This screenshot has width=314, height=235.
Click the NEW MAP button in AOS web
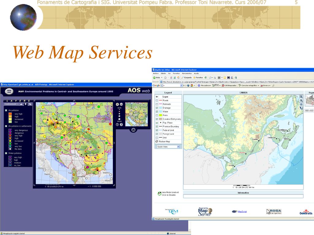(9, 91)
